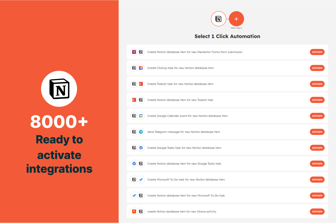Click 'Create Google Calendar event for new Notion database item'
Viewport: 336px width, 223px height.
click(188, 116)
